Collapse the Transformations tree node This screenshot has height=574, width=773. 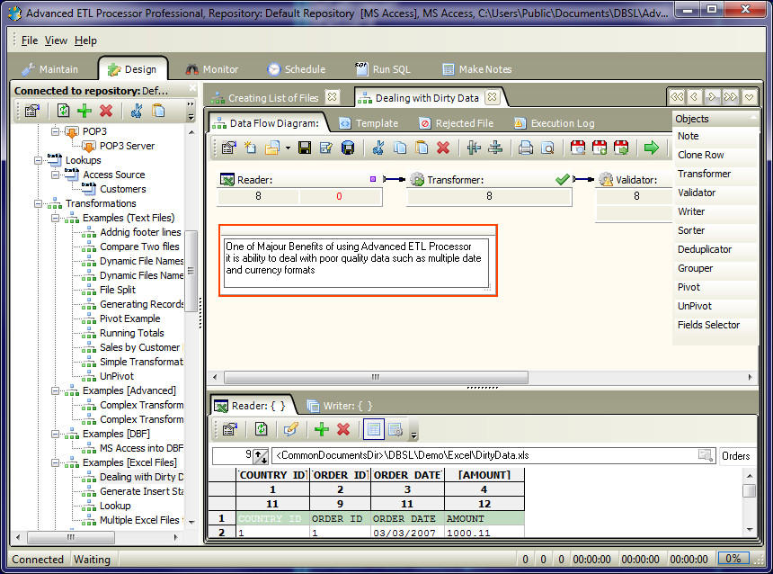[38, 203]
